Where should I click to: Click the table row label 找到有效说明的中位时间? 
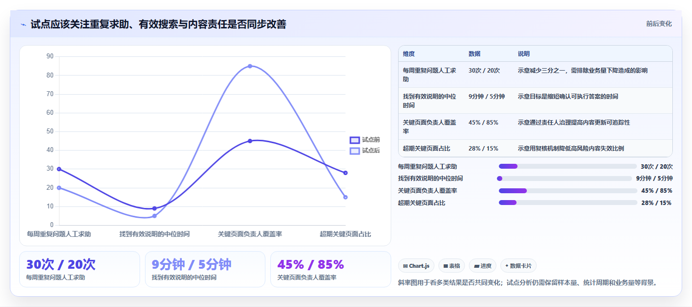[x=430, y=101]
